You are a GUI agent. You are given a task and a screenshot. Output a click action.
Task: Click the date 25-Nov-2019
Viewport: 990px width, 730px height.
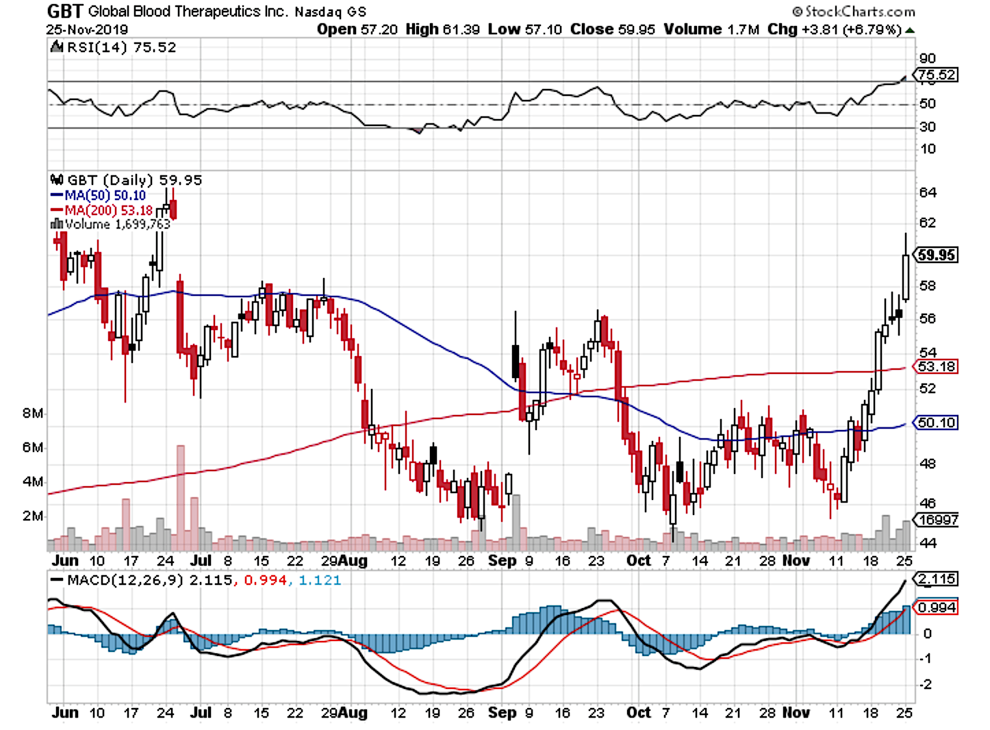coord(87,29)
